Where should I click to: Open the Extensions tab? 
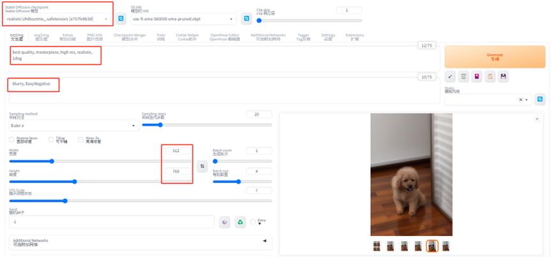pyautogui.click(x=355, y=37)
